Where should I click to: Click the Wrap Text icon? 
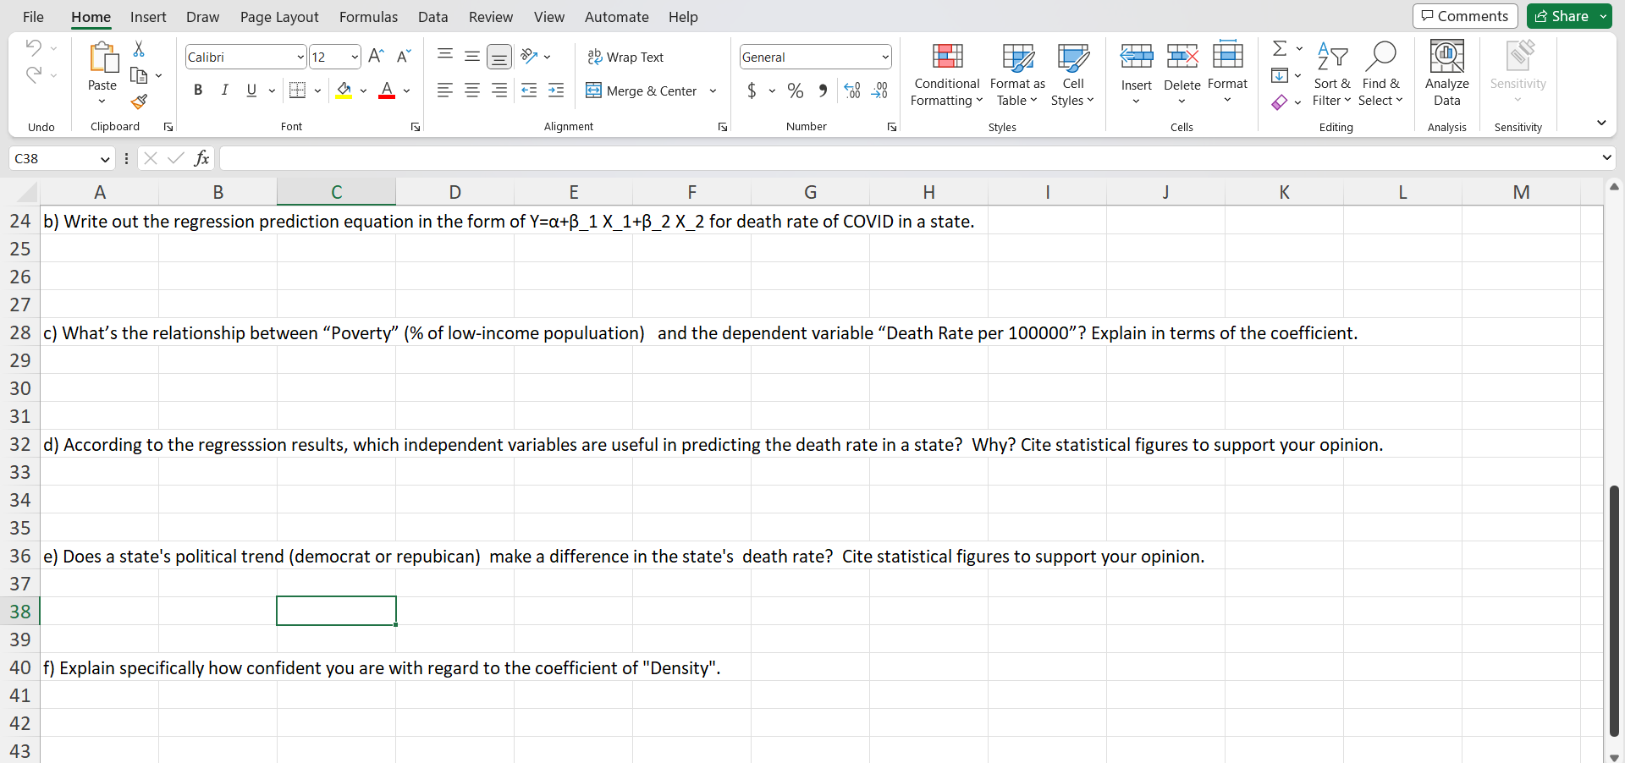593,58
